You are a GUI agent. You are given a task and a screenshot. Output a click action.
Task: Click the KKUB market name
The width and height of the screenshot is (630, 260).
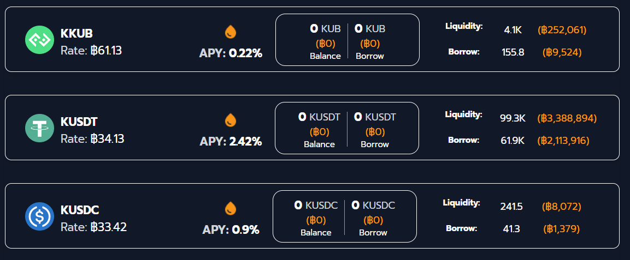(73, 34)
